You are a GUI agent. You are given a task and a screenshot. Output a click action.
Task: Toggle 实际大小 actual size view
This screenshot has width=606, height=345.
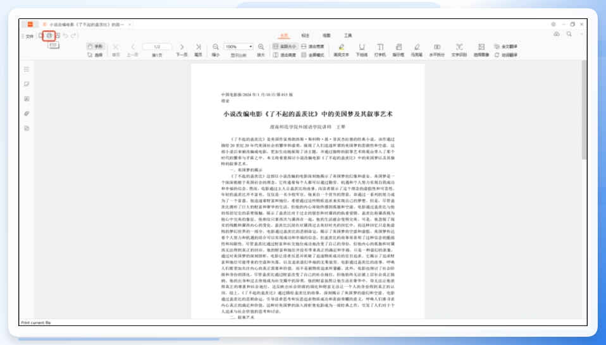pos(285,46)
